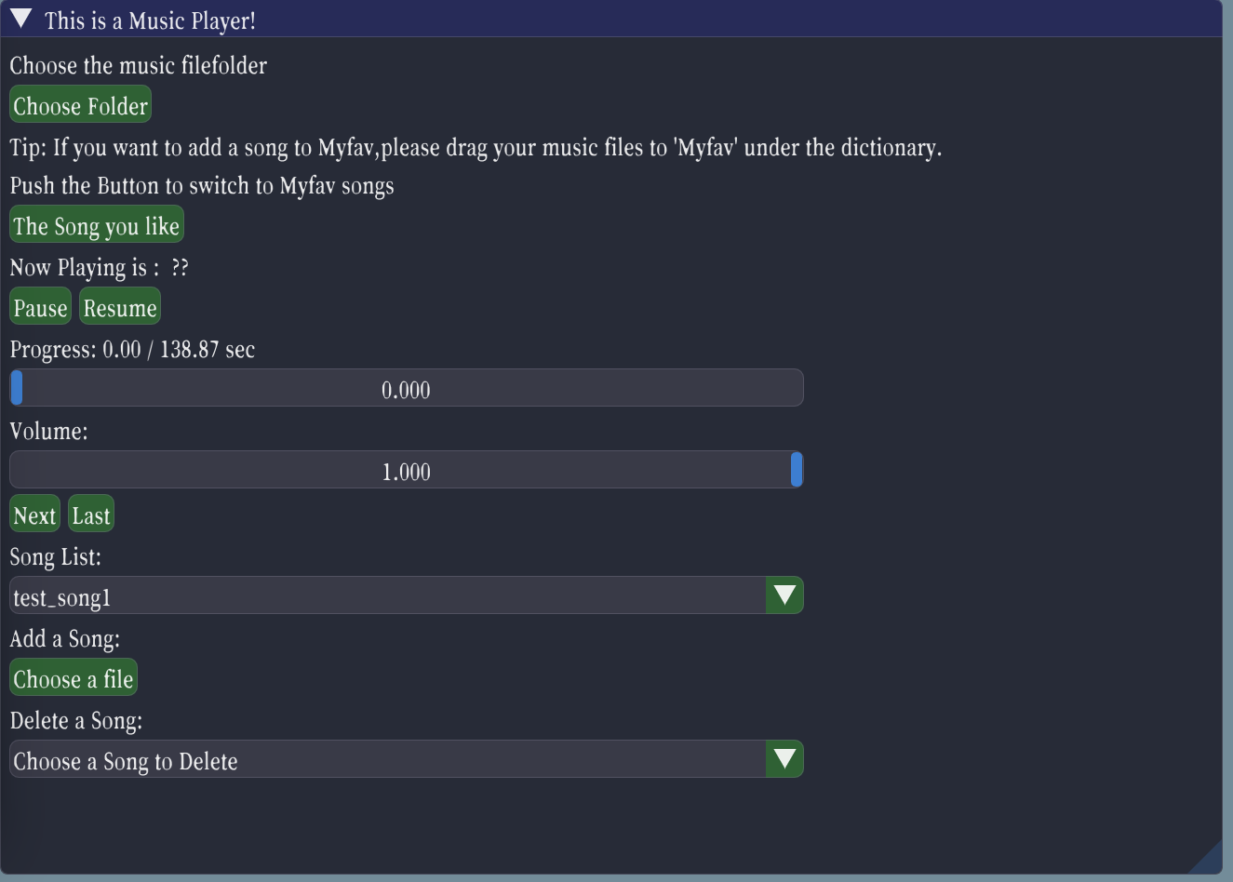The image size is (1233, 882).
Task: Pause the current song
Action: pos(40,308)
